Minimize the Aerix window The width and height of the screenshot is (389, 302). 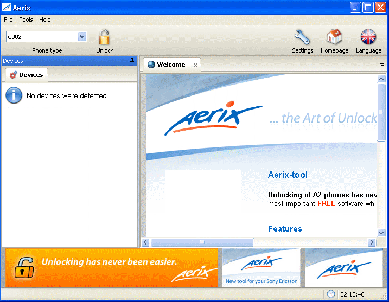coord(355,8)
